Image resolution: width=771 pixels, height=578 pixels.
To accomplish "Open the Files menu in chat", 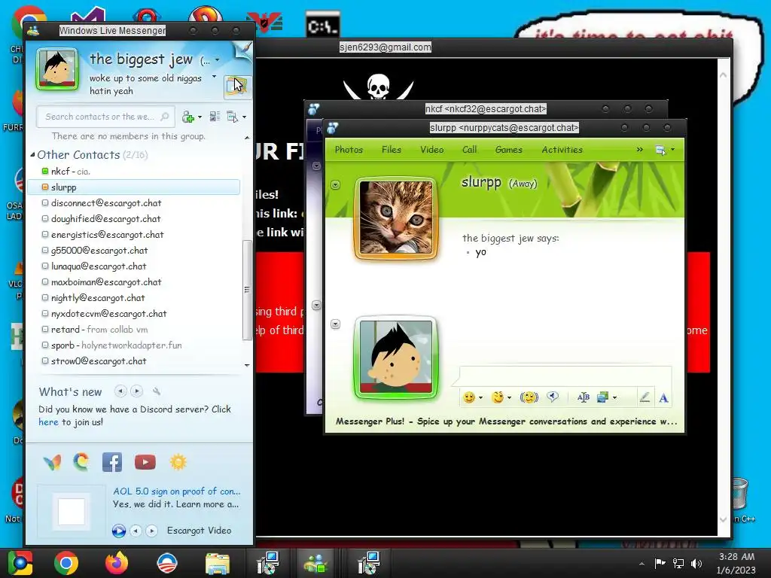I will tap(392, 150).
